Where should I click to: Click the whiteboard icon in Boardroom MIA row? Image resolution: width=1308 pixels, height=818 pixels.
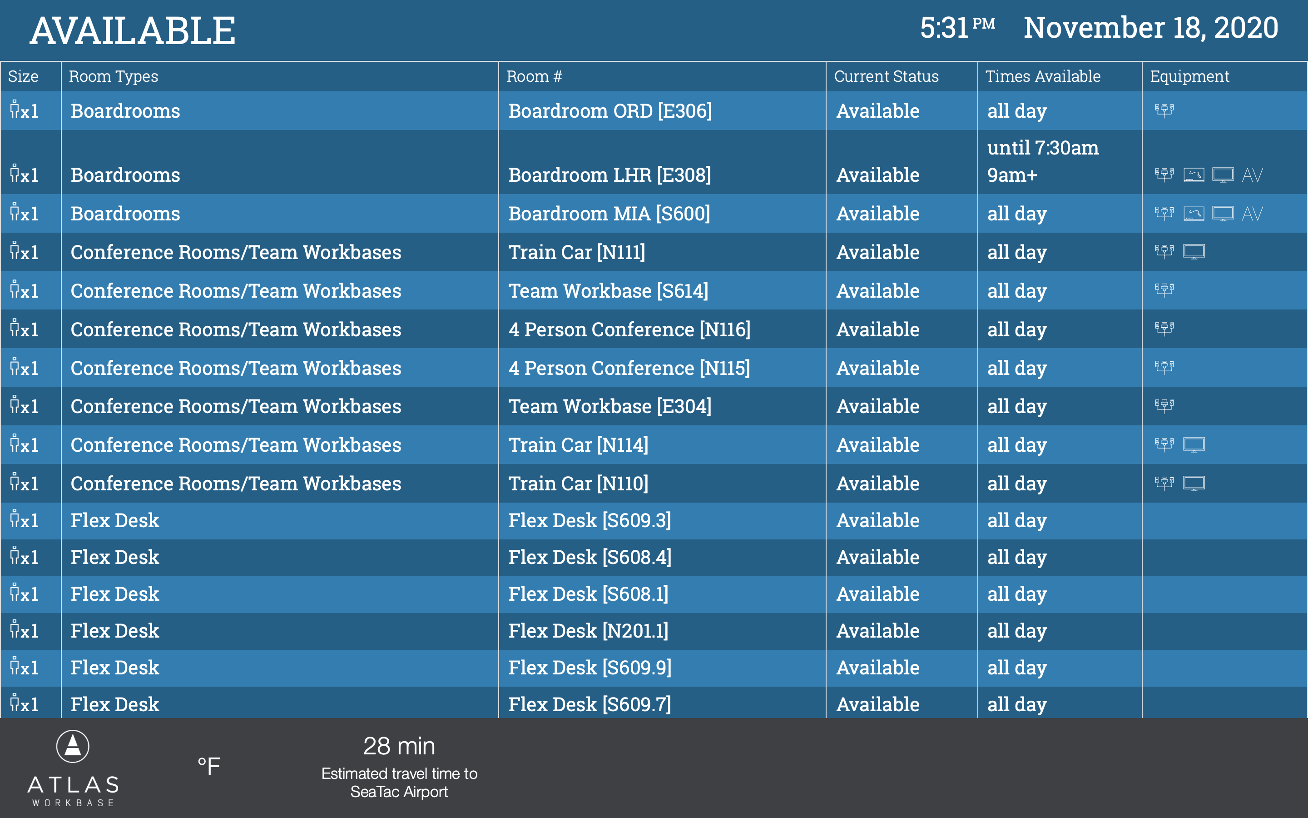[1194, 214]
